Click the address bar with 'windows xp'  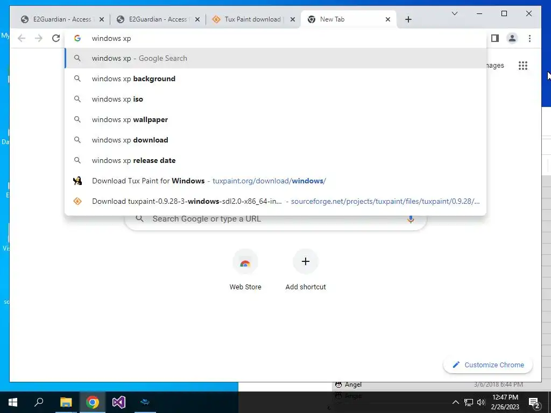coord(276,38)
